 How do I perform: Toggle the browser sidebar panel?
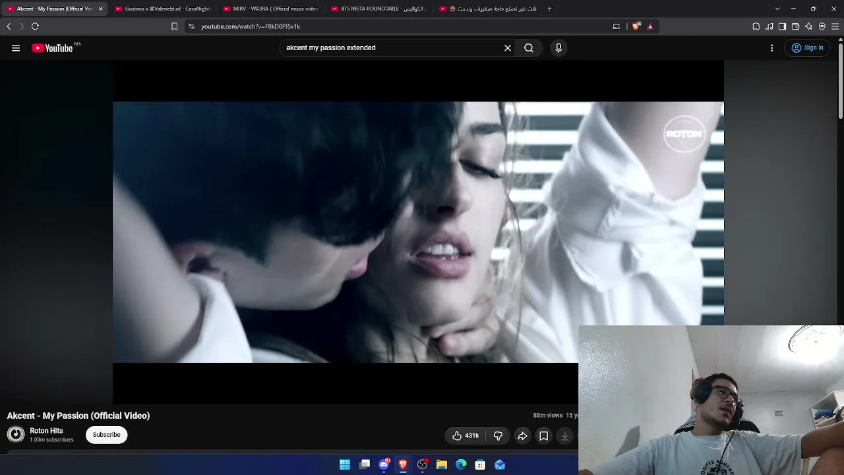[x=782, y=26]
